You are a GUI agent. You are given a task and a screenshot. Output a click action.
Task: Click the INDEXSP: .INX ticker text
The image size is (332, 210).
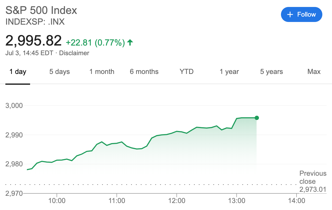click(x=35, y=22)
